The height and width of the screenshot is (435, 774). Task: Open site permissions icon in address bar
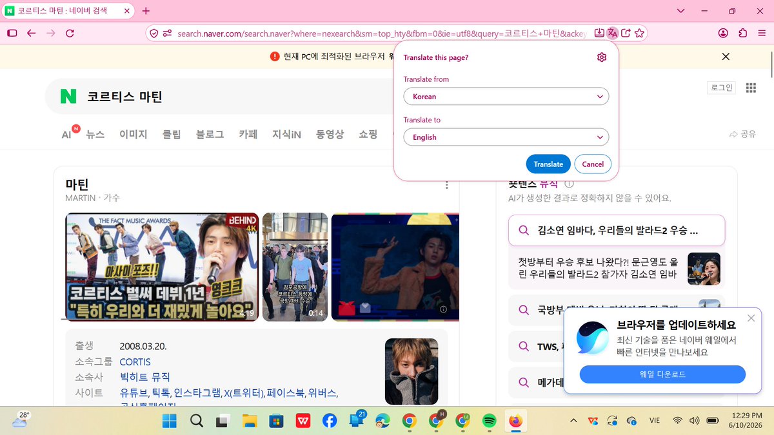[x=168, y=33]
